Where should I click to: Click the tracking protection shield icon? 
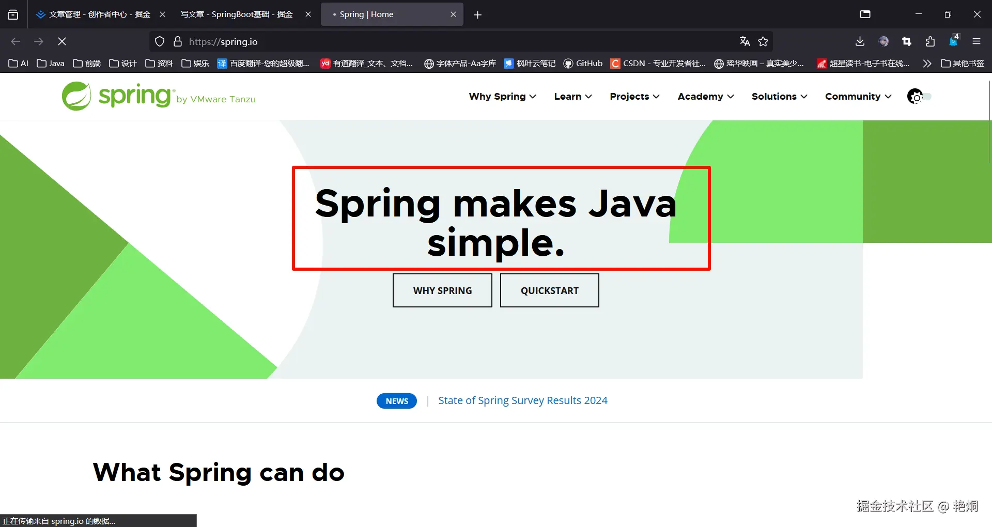[x=160, y=41]
